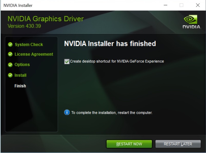Click the System Check green checkmark icon

(x=10, y=44)
